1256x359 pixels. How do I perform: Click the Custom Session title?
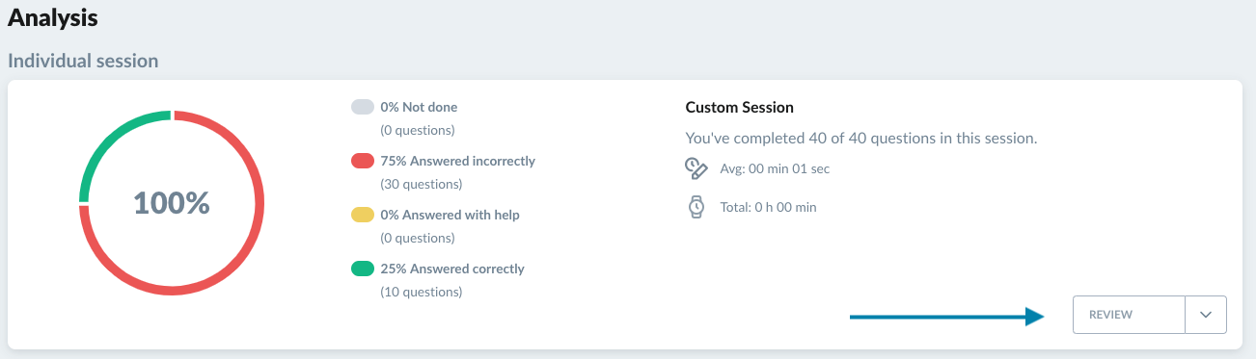[x=740, y=107]
